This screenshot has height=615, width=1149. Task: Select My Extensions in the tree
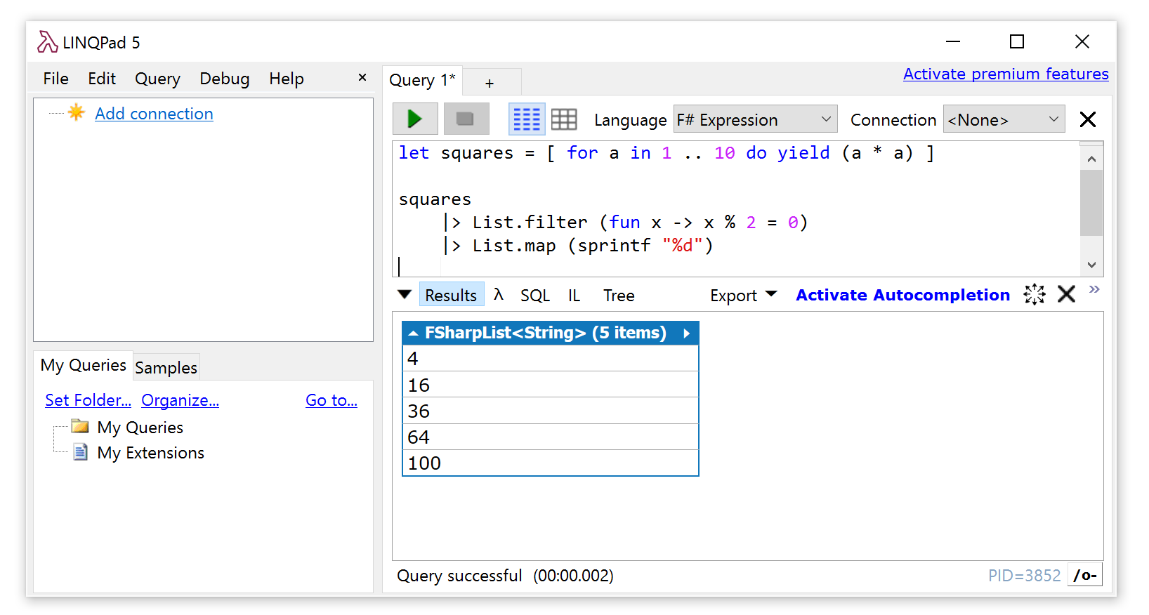pos(150,453)
